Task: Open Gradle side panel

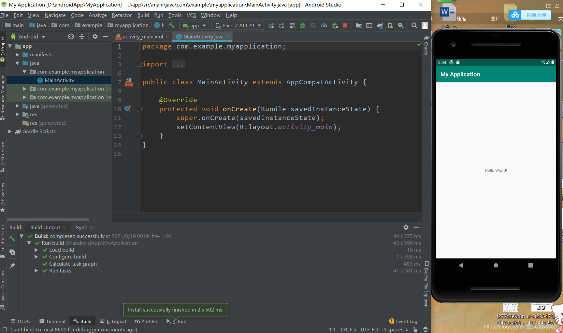Action: [x=426, y=45]
